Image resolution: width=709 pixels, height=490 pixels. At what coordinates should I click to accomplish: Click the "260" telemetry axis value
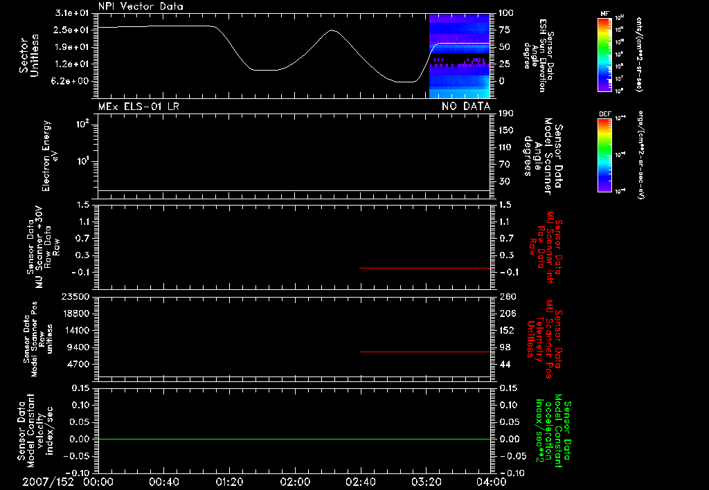click(x=508, y=296)
